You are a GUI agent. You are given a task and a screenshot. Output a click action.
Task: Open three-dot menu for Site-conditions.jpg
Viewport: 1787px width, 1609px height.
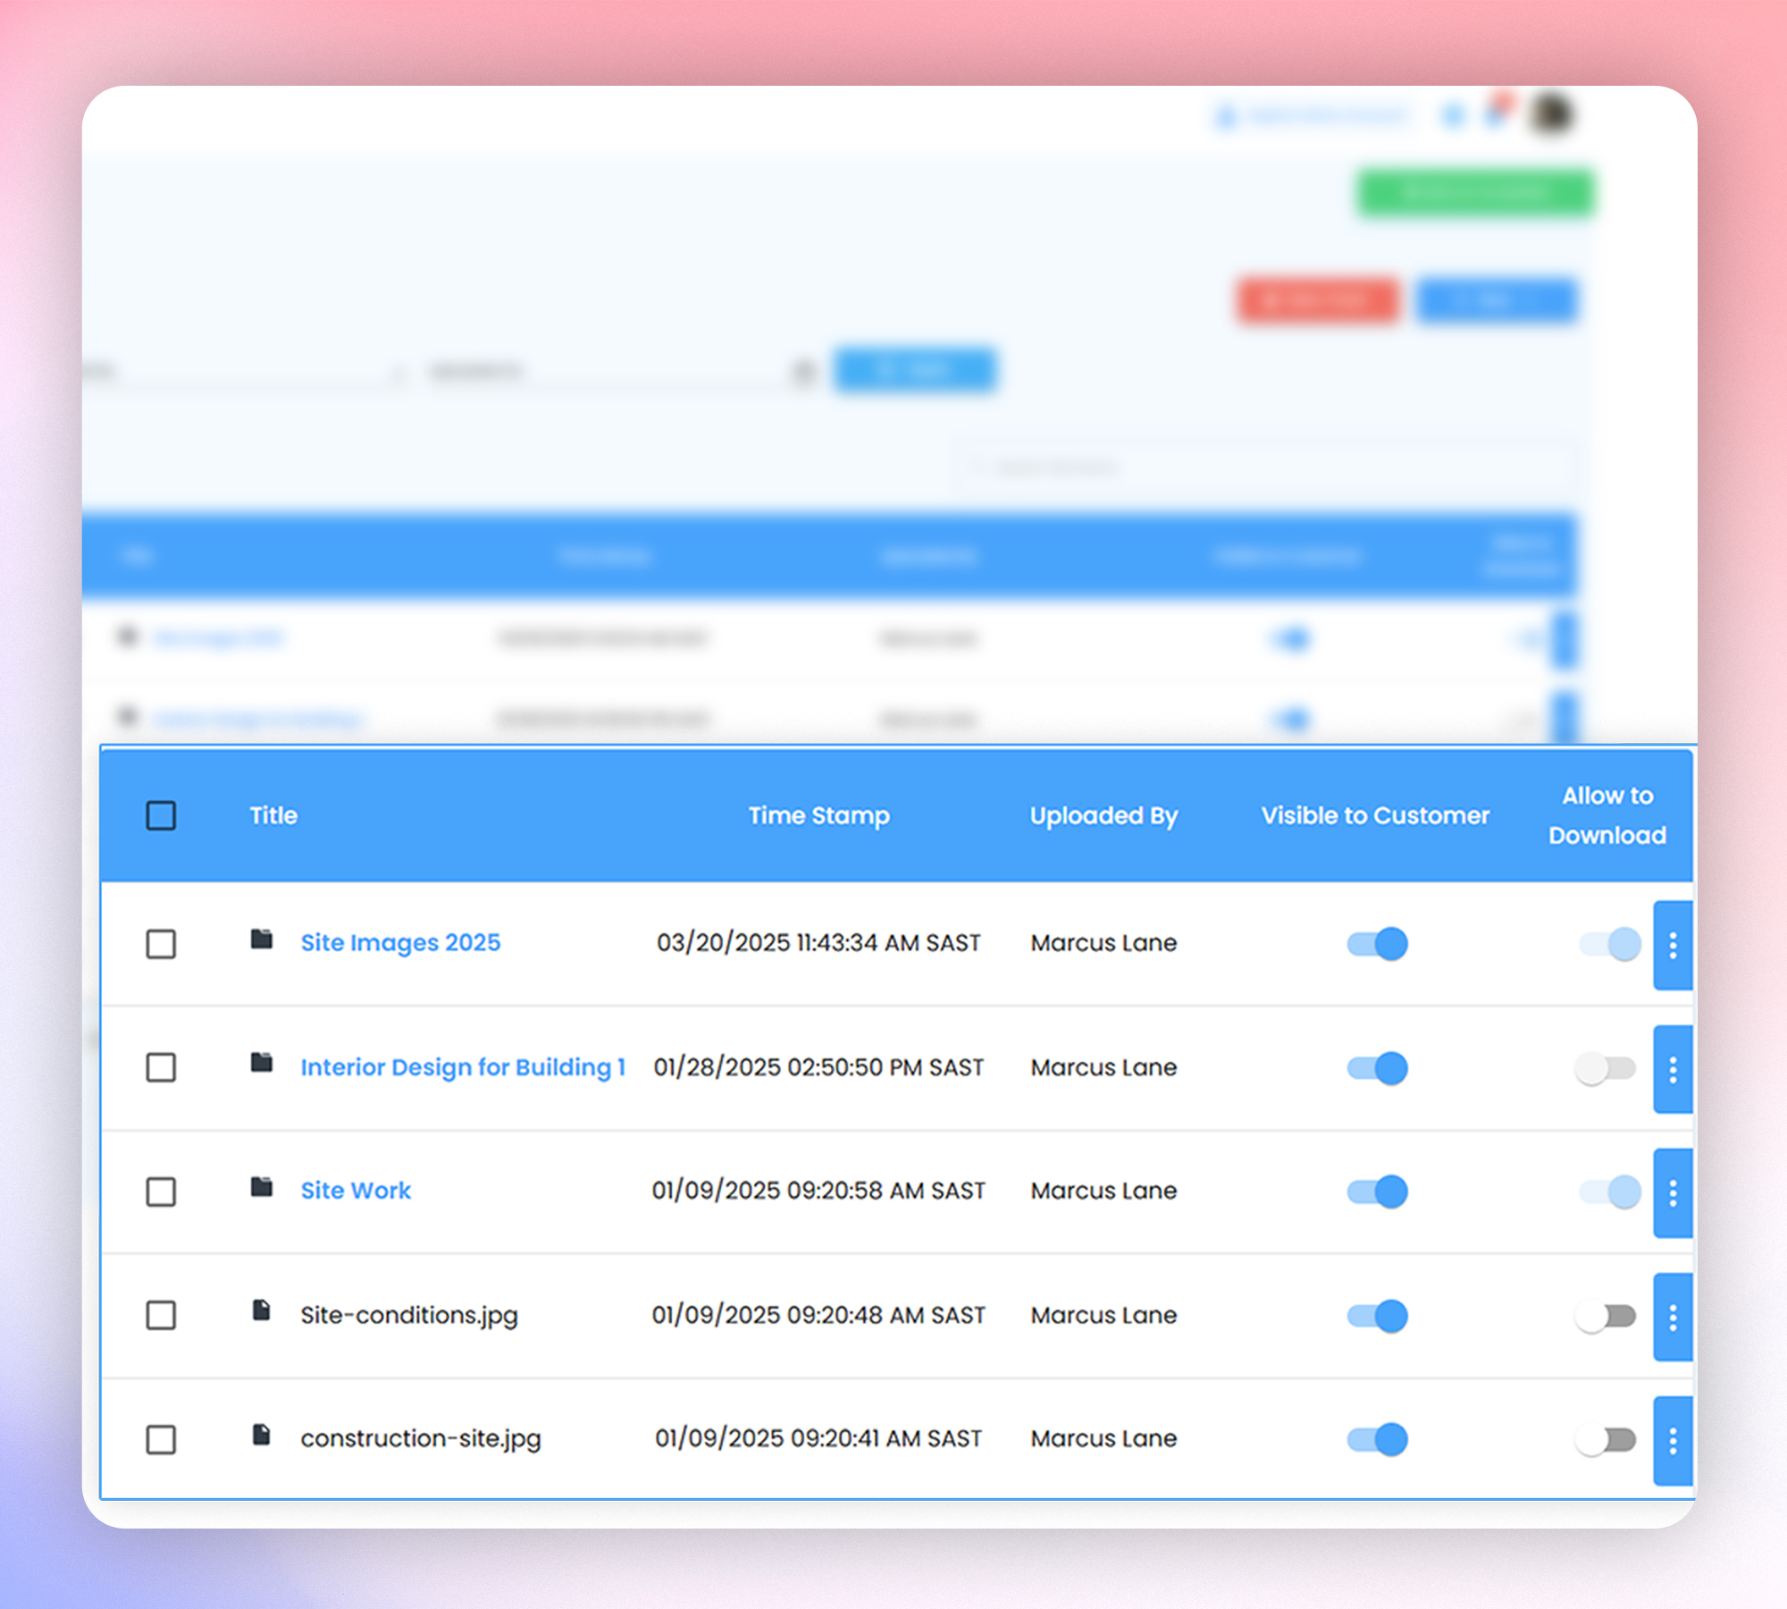[1673, 1317]
